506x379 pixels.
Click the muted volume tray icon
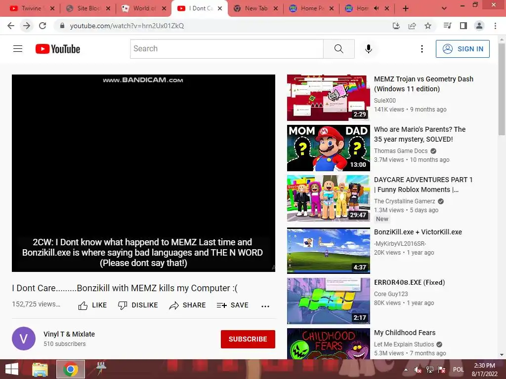(418, 370)
